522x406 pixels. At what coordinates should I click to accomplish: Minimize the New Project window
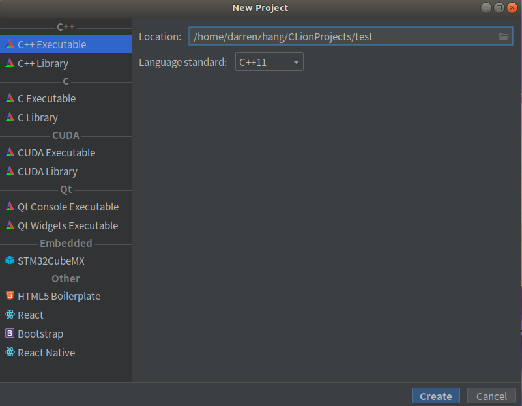pyautogui.click(x=486, y=8)
